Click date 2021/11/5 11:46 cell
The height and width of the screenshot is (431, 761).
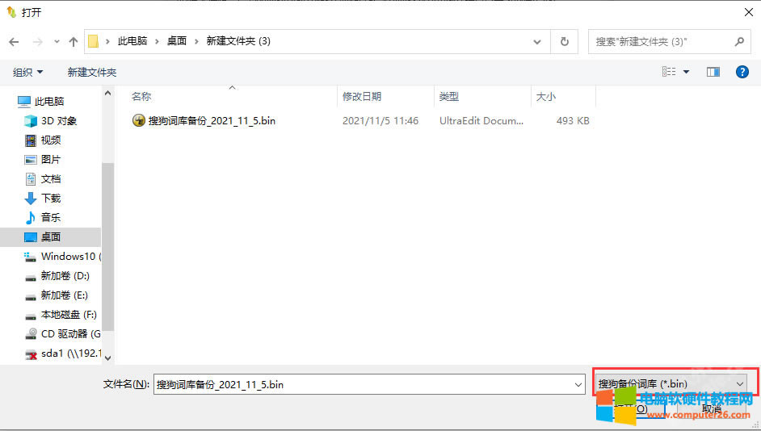click(380, 121)
